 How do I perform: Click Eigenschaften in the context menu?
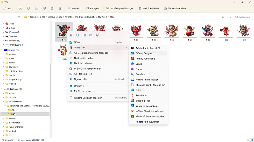point(98,79)
